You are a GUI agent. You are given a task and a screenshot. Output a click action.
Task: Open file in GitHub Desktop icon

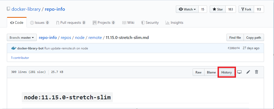coord(239,72)
